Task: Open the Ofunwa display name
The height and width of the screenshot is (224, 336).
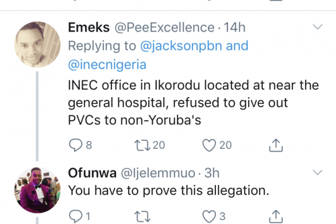Action: point(92,173)
